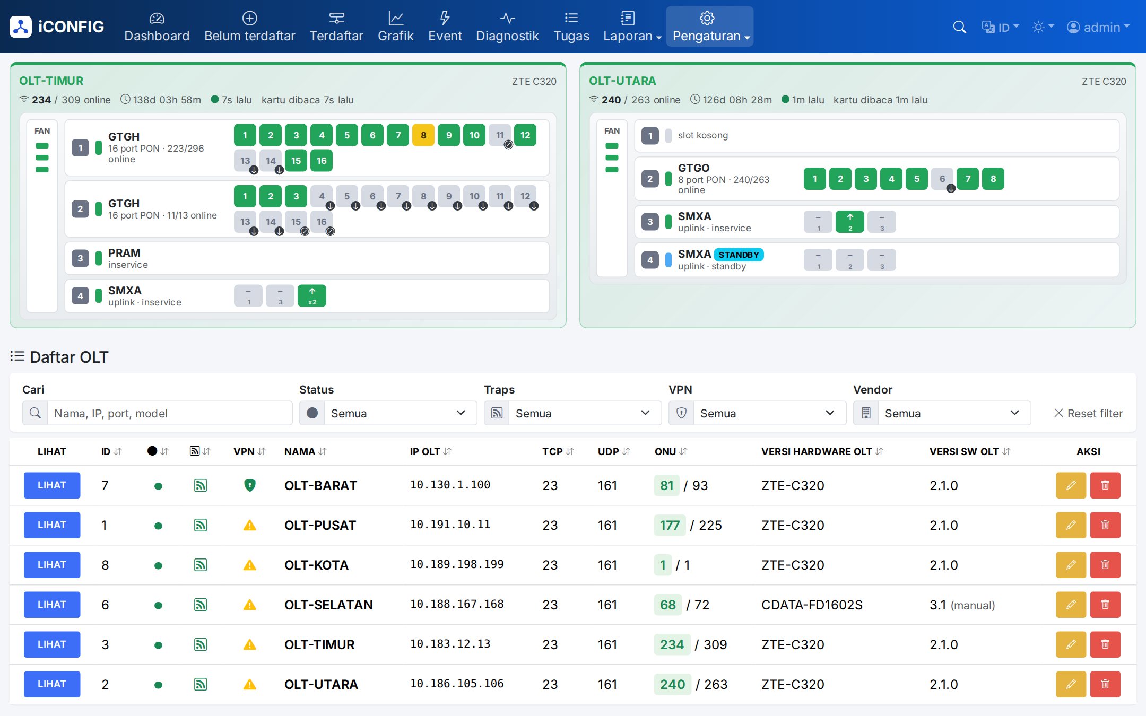Viewport: 1146px width, 716px height.
Task: Focus the Cari search input field
Action: (x=170, y=413)
